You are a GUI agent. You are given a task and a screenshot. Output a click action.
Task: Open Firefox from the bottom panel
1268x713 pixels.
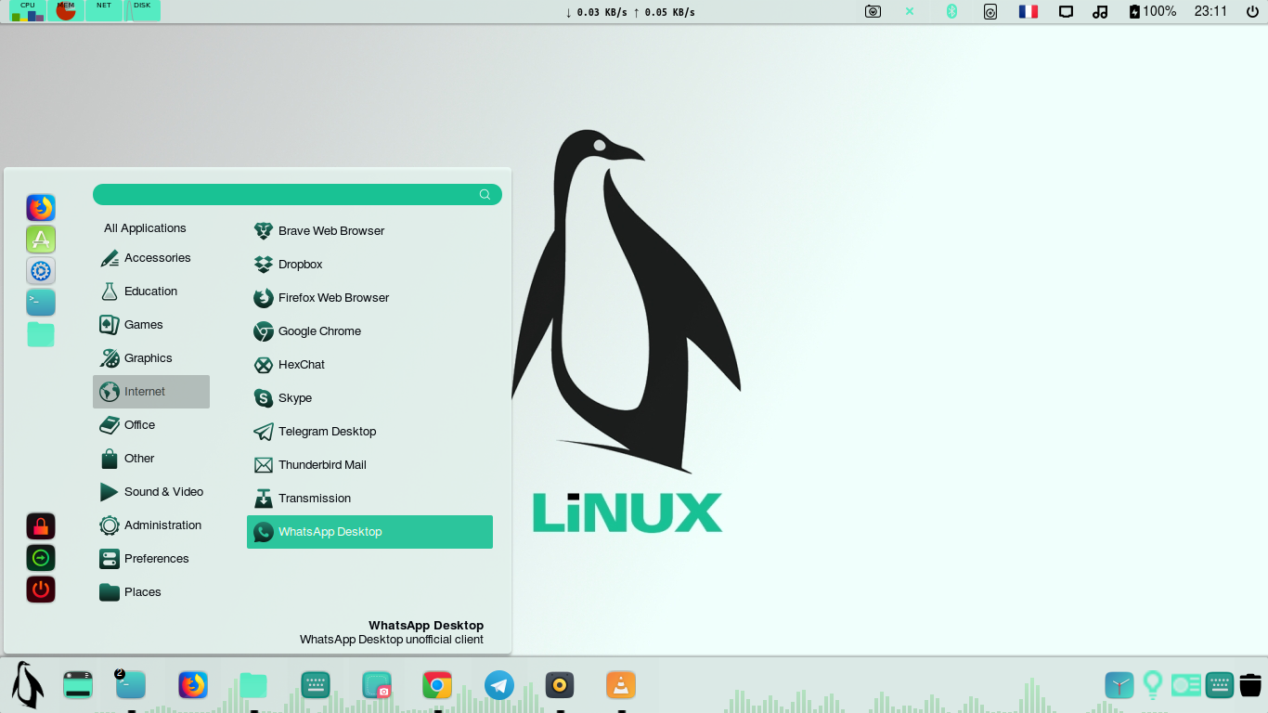192,685
